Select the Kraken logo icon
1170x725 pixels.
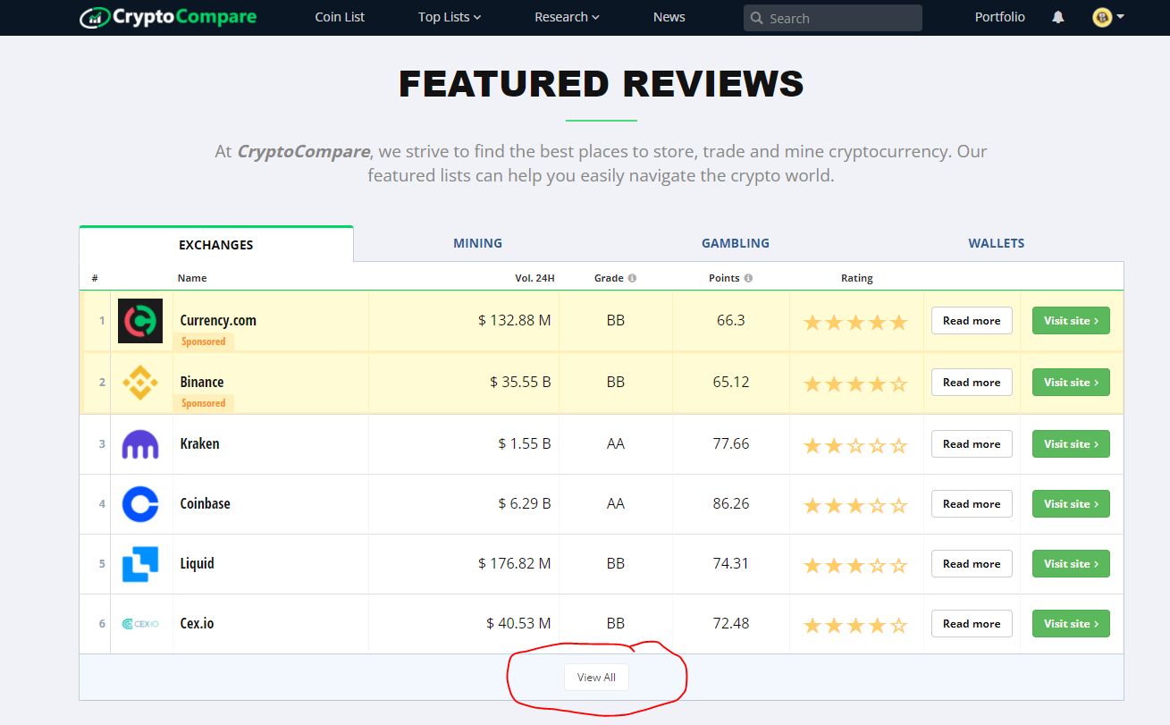[140, 443]
